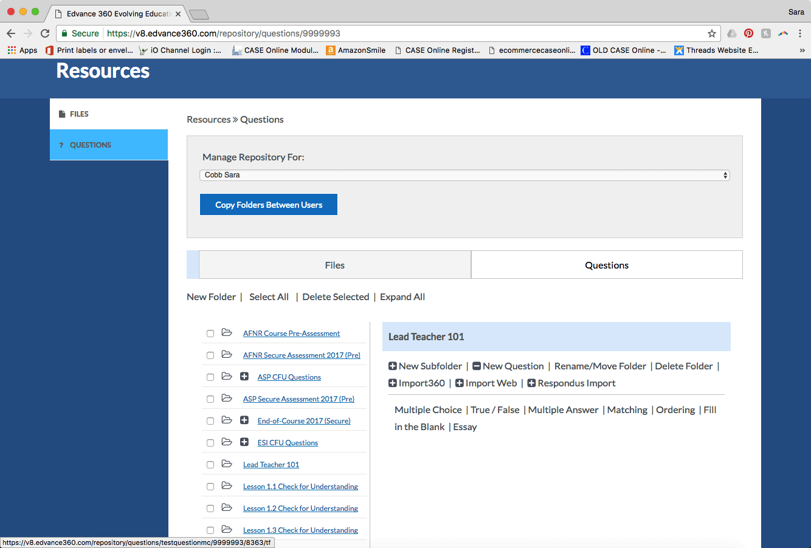Image resolution: width=811 pixels, height=548 pixels.
Task: Click the plus icon beside Import360
Action: coord(393,383)
